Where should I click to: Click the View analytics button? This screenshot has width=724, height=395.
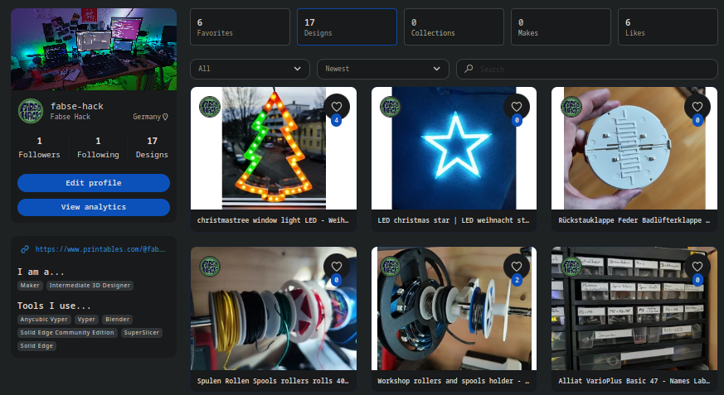[x=94, y=207]
